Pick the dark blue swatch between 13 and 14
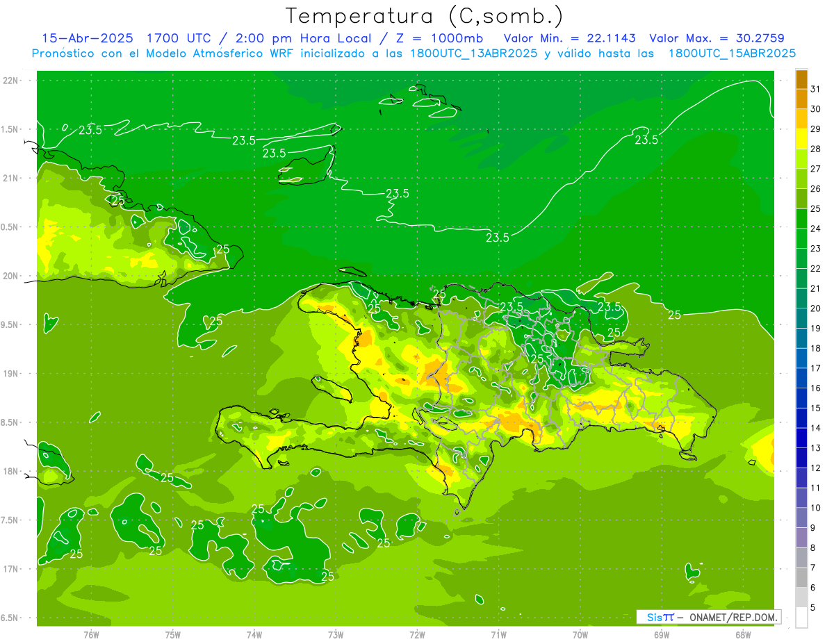Image resolution: width=834 pixels, height=644 pixels. (x=801, y=438)
